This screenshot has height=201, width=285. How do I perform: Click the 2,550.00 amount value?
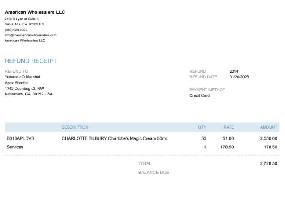[x=269, y=138]
